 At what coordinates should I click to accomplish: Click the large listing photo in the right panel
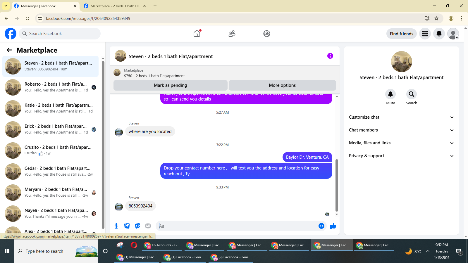[x=402, y=62]
